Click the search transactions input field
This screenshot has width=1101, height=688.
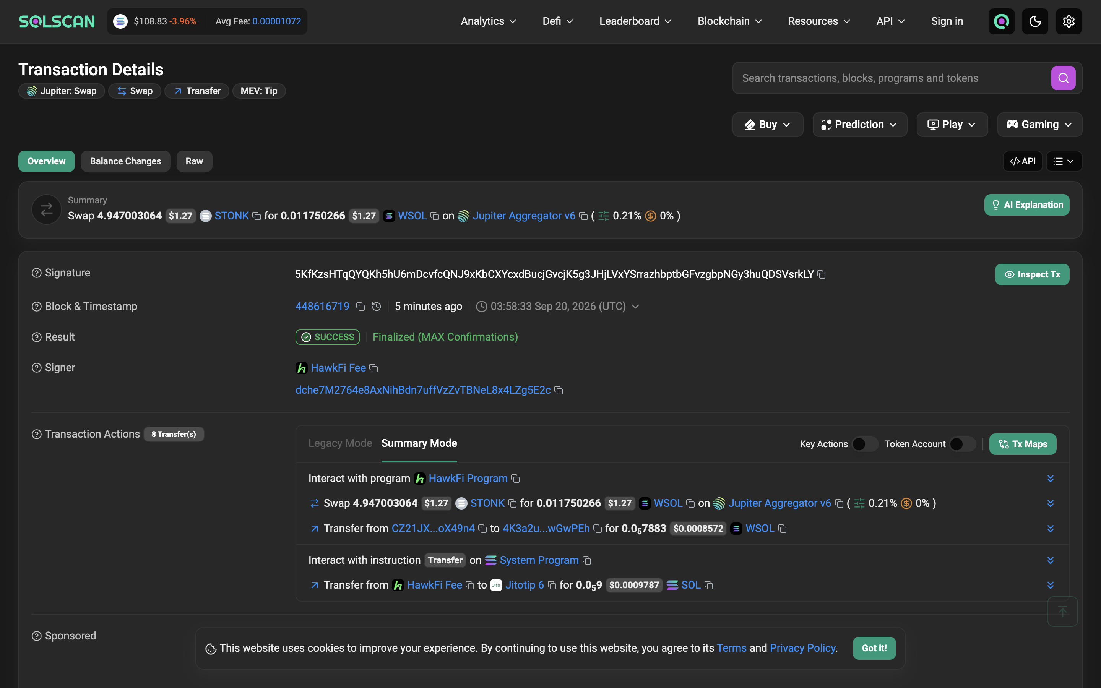894,78
